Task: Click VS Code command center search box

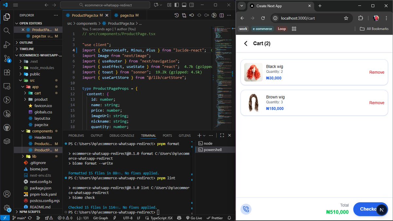Action: pos(105,5)
